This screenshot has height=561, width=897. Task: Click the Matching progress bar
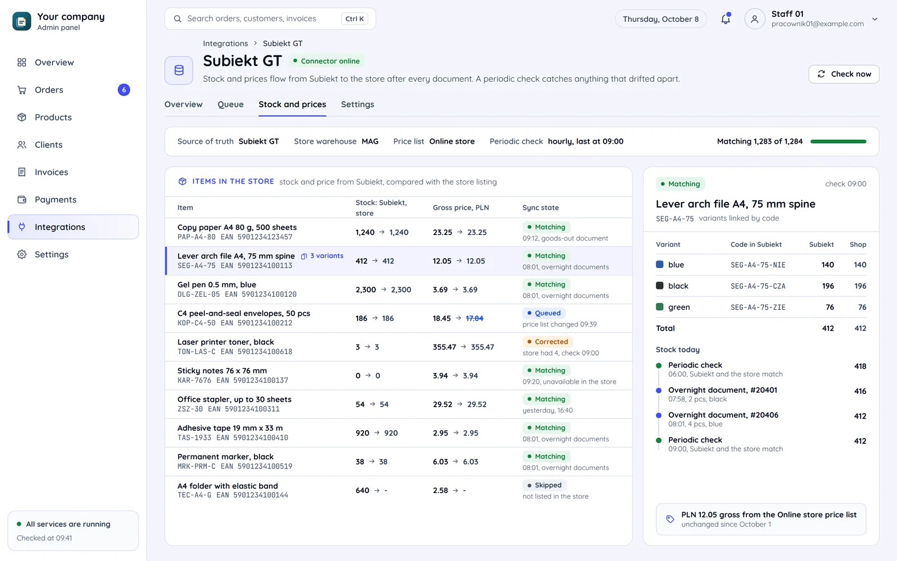point(838,141)
